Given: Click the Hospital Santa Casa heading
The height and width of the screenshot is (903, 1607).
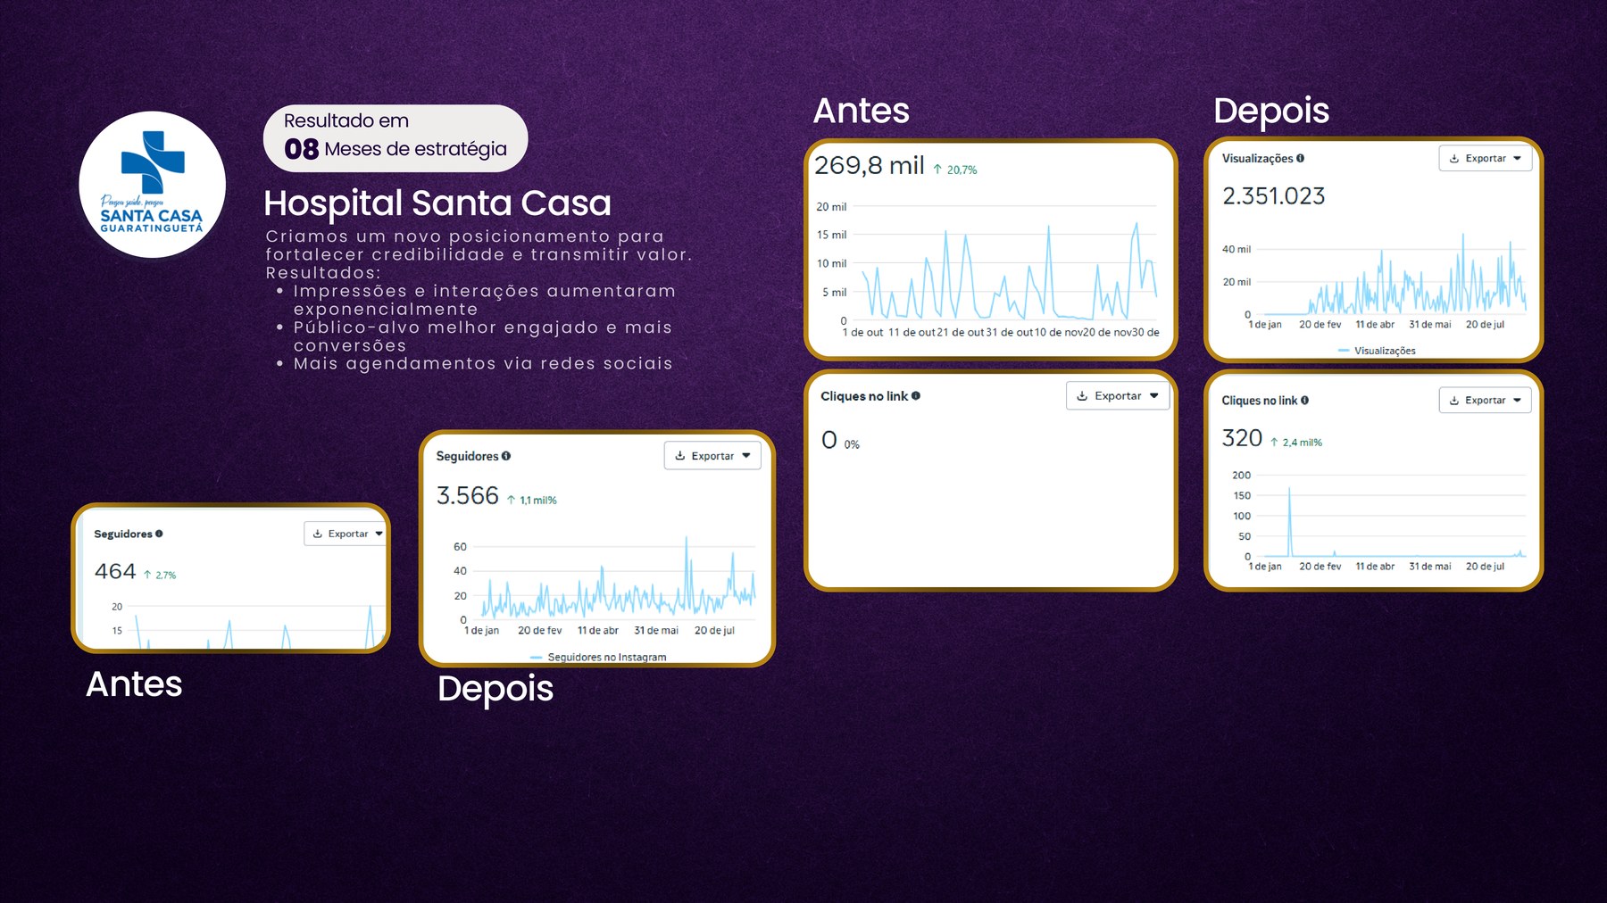Looking at the screenshot, I should [x=437, y=203].
